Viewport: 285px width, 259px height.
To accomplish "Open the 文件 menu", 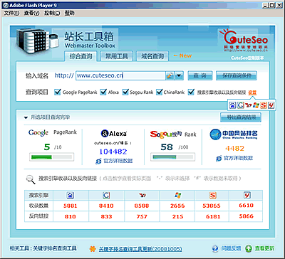I will (x=11, y=14).
